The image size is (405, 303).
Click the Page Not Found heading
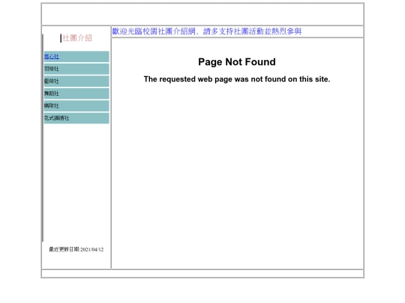tap(237, 62)
